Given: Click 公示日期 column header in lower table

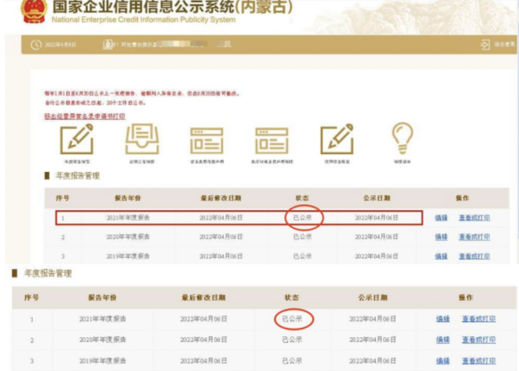Looking at the screenshot, I should click(x=373, y=298).
